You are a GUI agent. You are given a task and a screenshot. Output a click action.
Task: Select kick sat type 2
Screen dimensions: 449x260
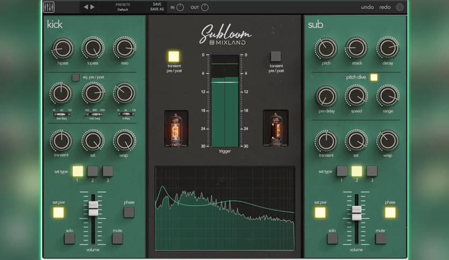tap(92, 171)
